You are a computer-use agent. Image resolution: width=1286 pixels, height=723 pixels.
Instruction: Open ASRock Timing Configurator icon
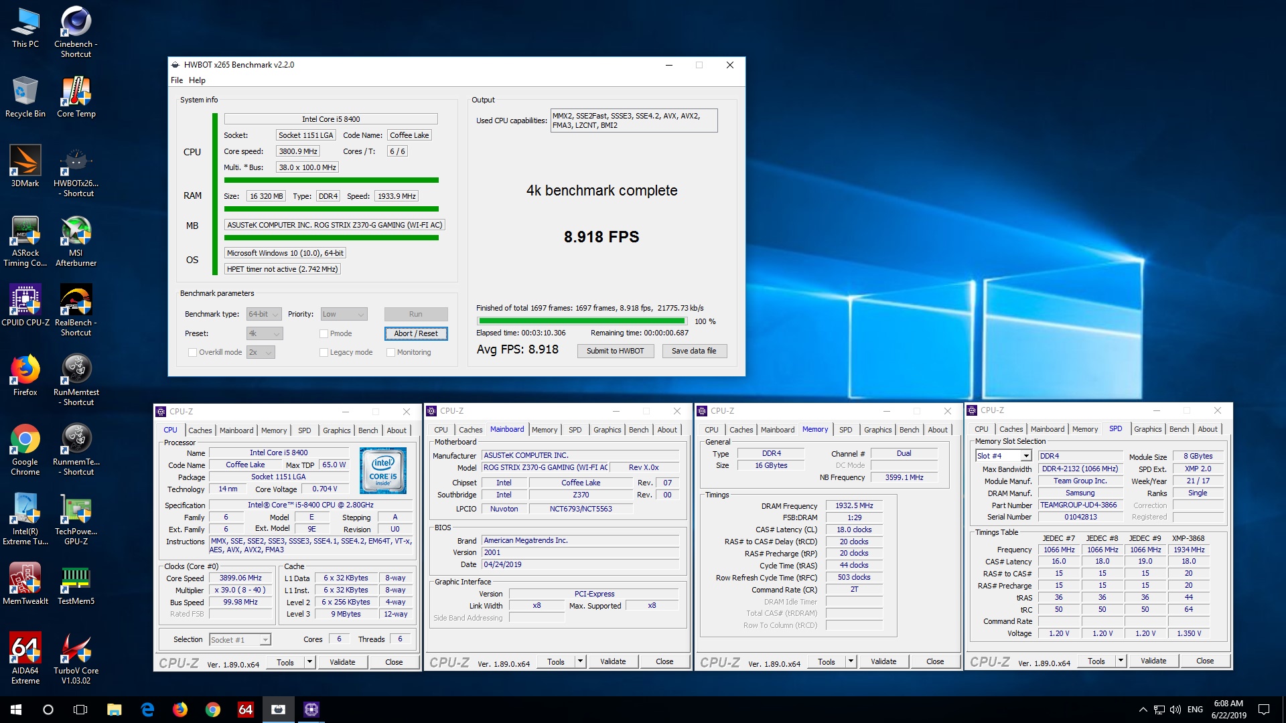pyautogui.click(x=25, y=241)
